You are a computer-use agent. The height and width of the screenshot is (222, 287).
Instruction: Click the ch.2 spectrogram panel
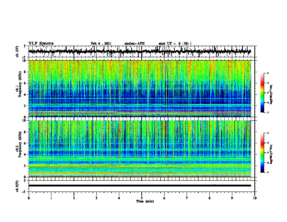pos(140,149)
